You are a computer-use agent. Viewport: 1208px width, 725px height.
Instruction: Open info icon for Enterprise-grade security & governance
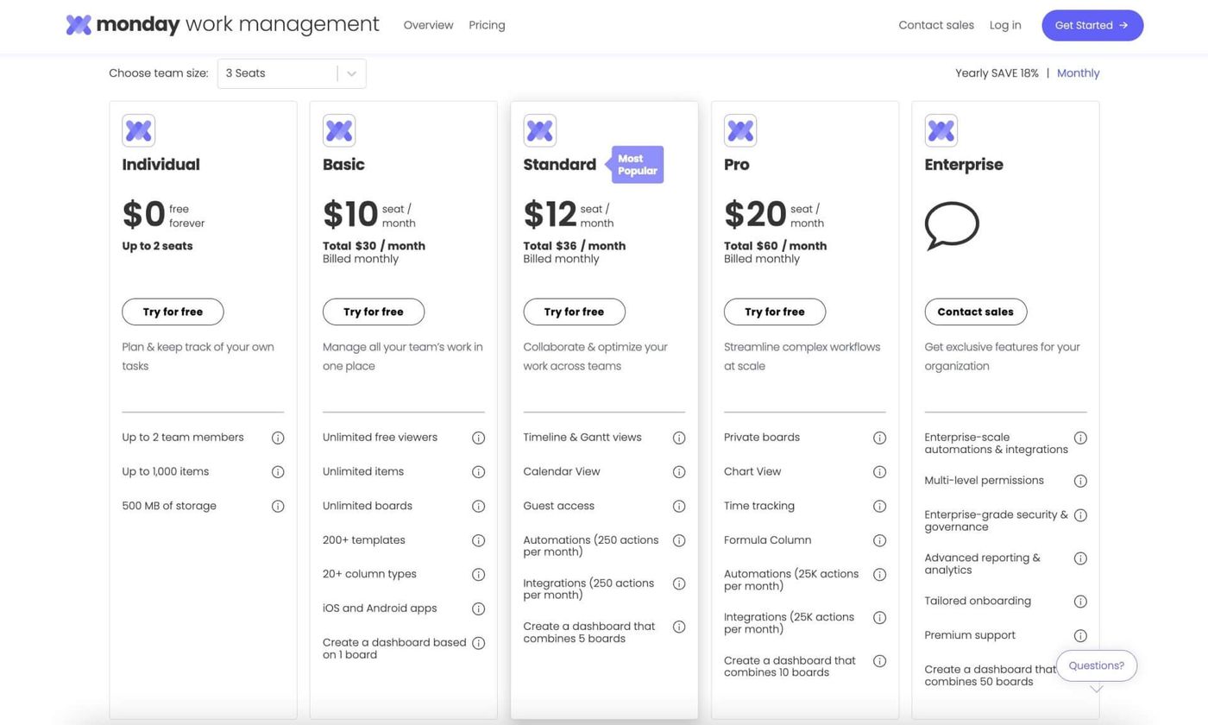click(1080, 515)
